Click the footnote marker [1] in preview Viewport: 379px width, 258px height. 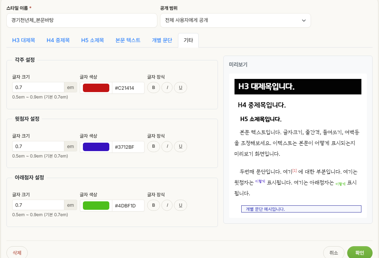tap(294, 170)
